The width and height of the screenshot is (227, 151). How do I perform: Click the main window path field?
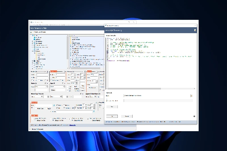pyautogui.click(x=68, y=32)
